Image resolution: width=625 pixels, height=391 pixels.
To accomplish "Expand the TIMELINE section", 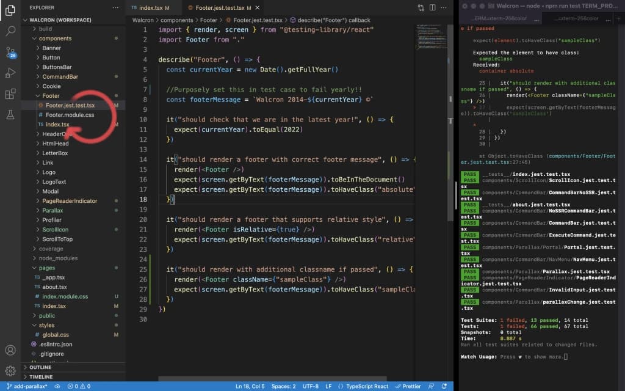I will (x=74, y=376).
